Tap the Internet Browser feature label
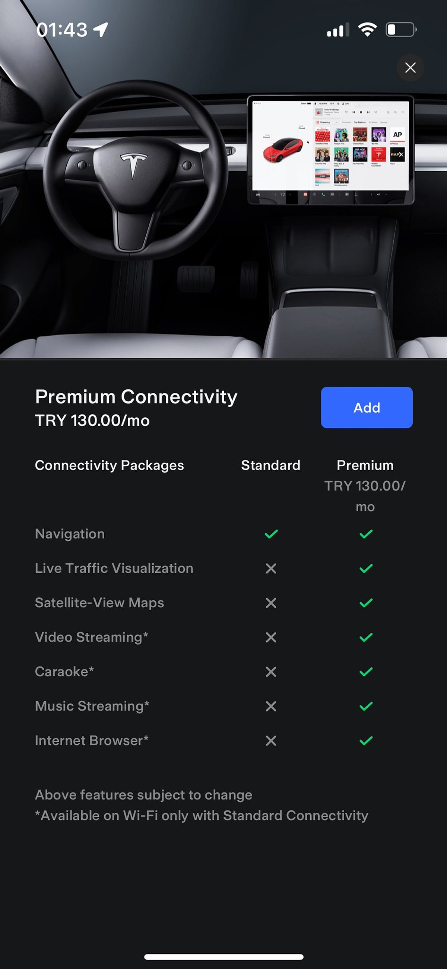This screenshot has width=447, height=969. (92, 741)
